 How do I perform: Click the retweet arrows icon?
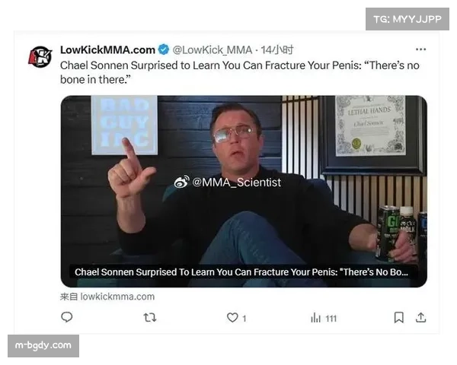[x=150, y=317]
